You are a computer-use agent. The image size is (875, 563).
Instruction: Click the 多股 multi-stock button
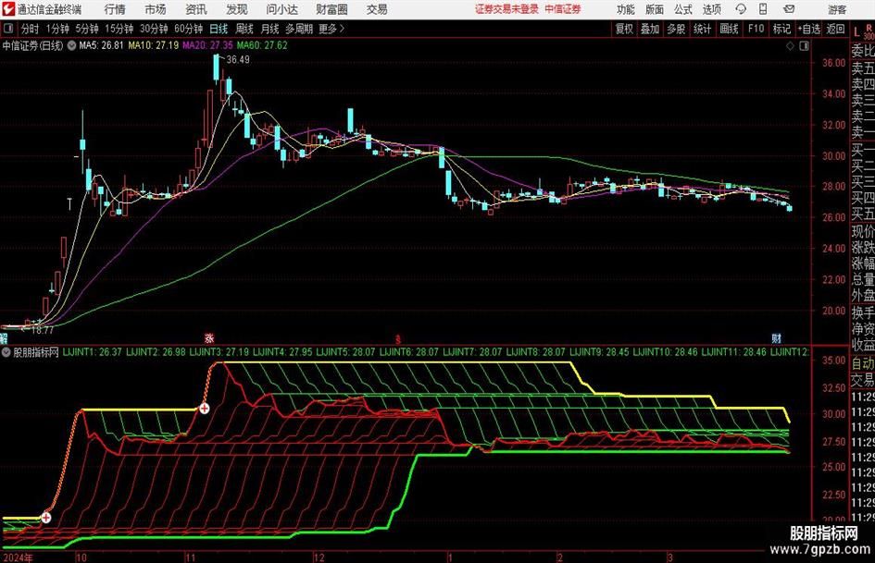click(x=676, y=29)
